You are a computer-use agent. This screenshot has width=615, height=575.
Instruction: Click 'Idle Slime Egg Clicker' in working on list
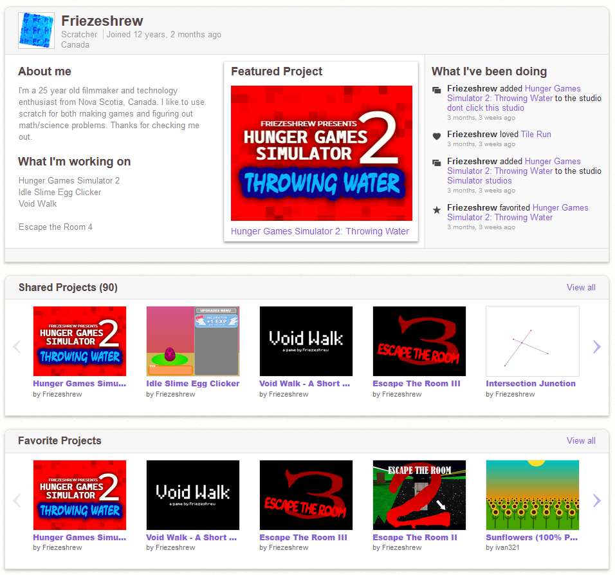point(60,193)
